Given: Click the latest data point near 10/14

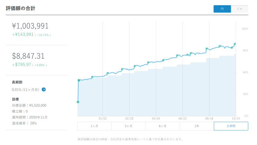Looking at the screenshot, I should click(235, 44).
